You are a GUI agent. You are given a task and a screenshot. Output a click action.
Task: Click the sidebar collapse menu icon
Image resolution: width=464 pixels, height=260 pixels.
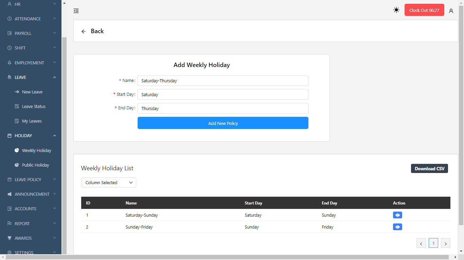pyautogui.click(x=76, y=11)
